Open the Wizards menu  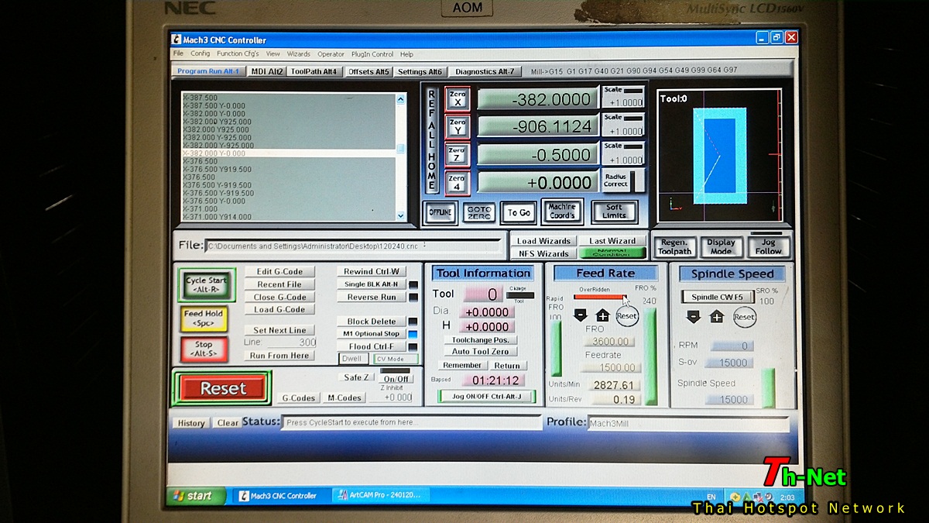pyautogui.click(x=299, y=54)
